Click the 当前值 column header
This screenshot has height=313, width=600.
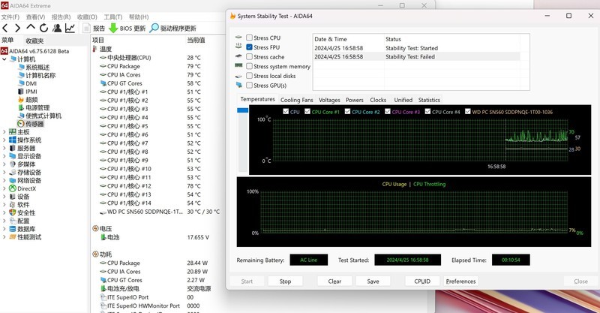[x=196, y=40]
